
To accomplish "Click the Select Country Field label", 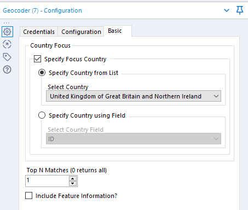I will tap(76, 130).
